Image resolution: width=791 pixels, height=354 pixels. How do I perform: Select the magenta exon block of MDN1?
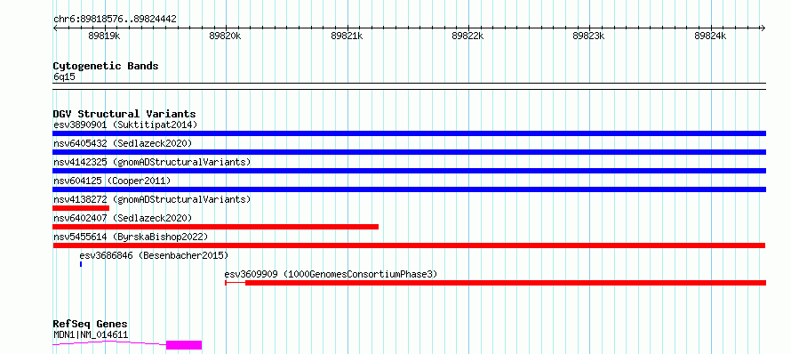(x=184, y=345)
